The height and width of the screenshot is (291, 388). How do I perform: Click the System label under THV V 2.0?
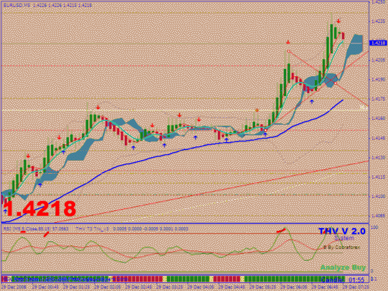point(344,238)
